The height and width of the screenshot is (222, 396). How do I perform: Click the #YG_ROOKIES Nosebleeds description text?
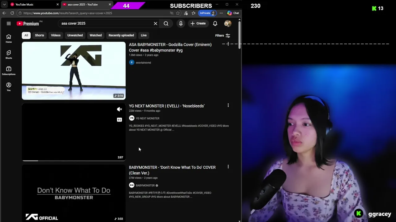pos(179,128)
